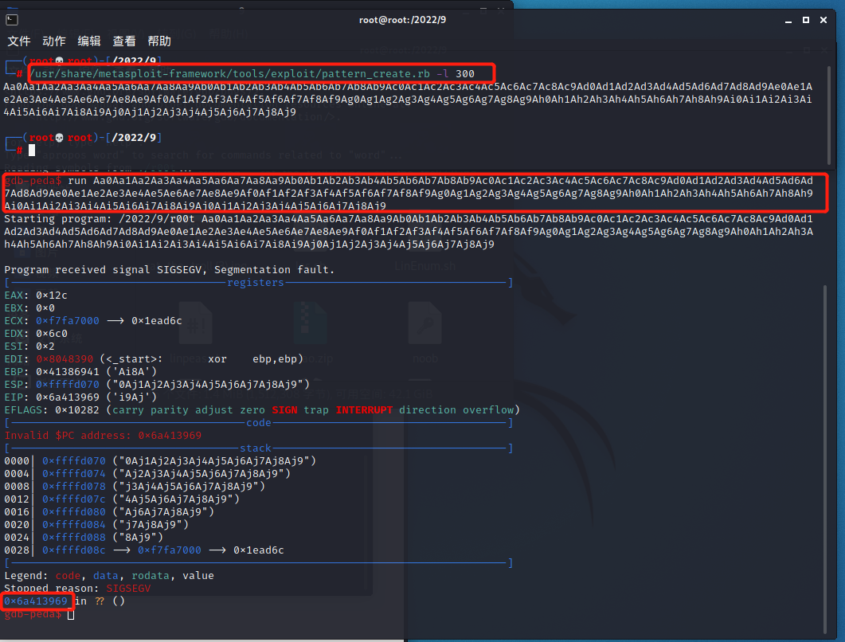Click the EIP register value 0×6a413969
Screen dimensions: 845x642
click(68, 397)
